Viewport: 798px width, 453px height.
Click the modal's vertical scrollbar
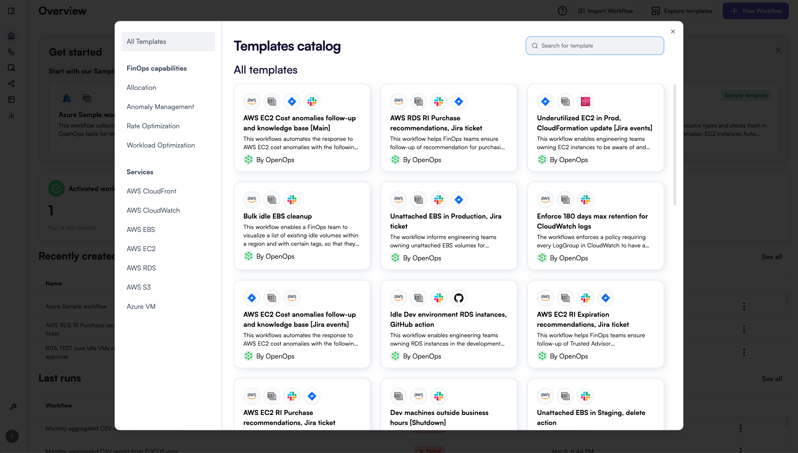[675, 145]
